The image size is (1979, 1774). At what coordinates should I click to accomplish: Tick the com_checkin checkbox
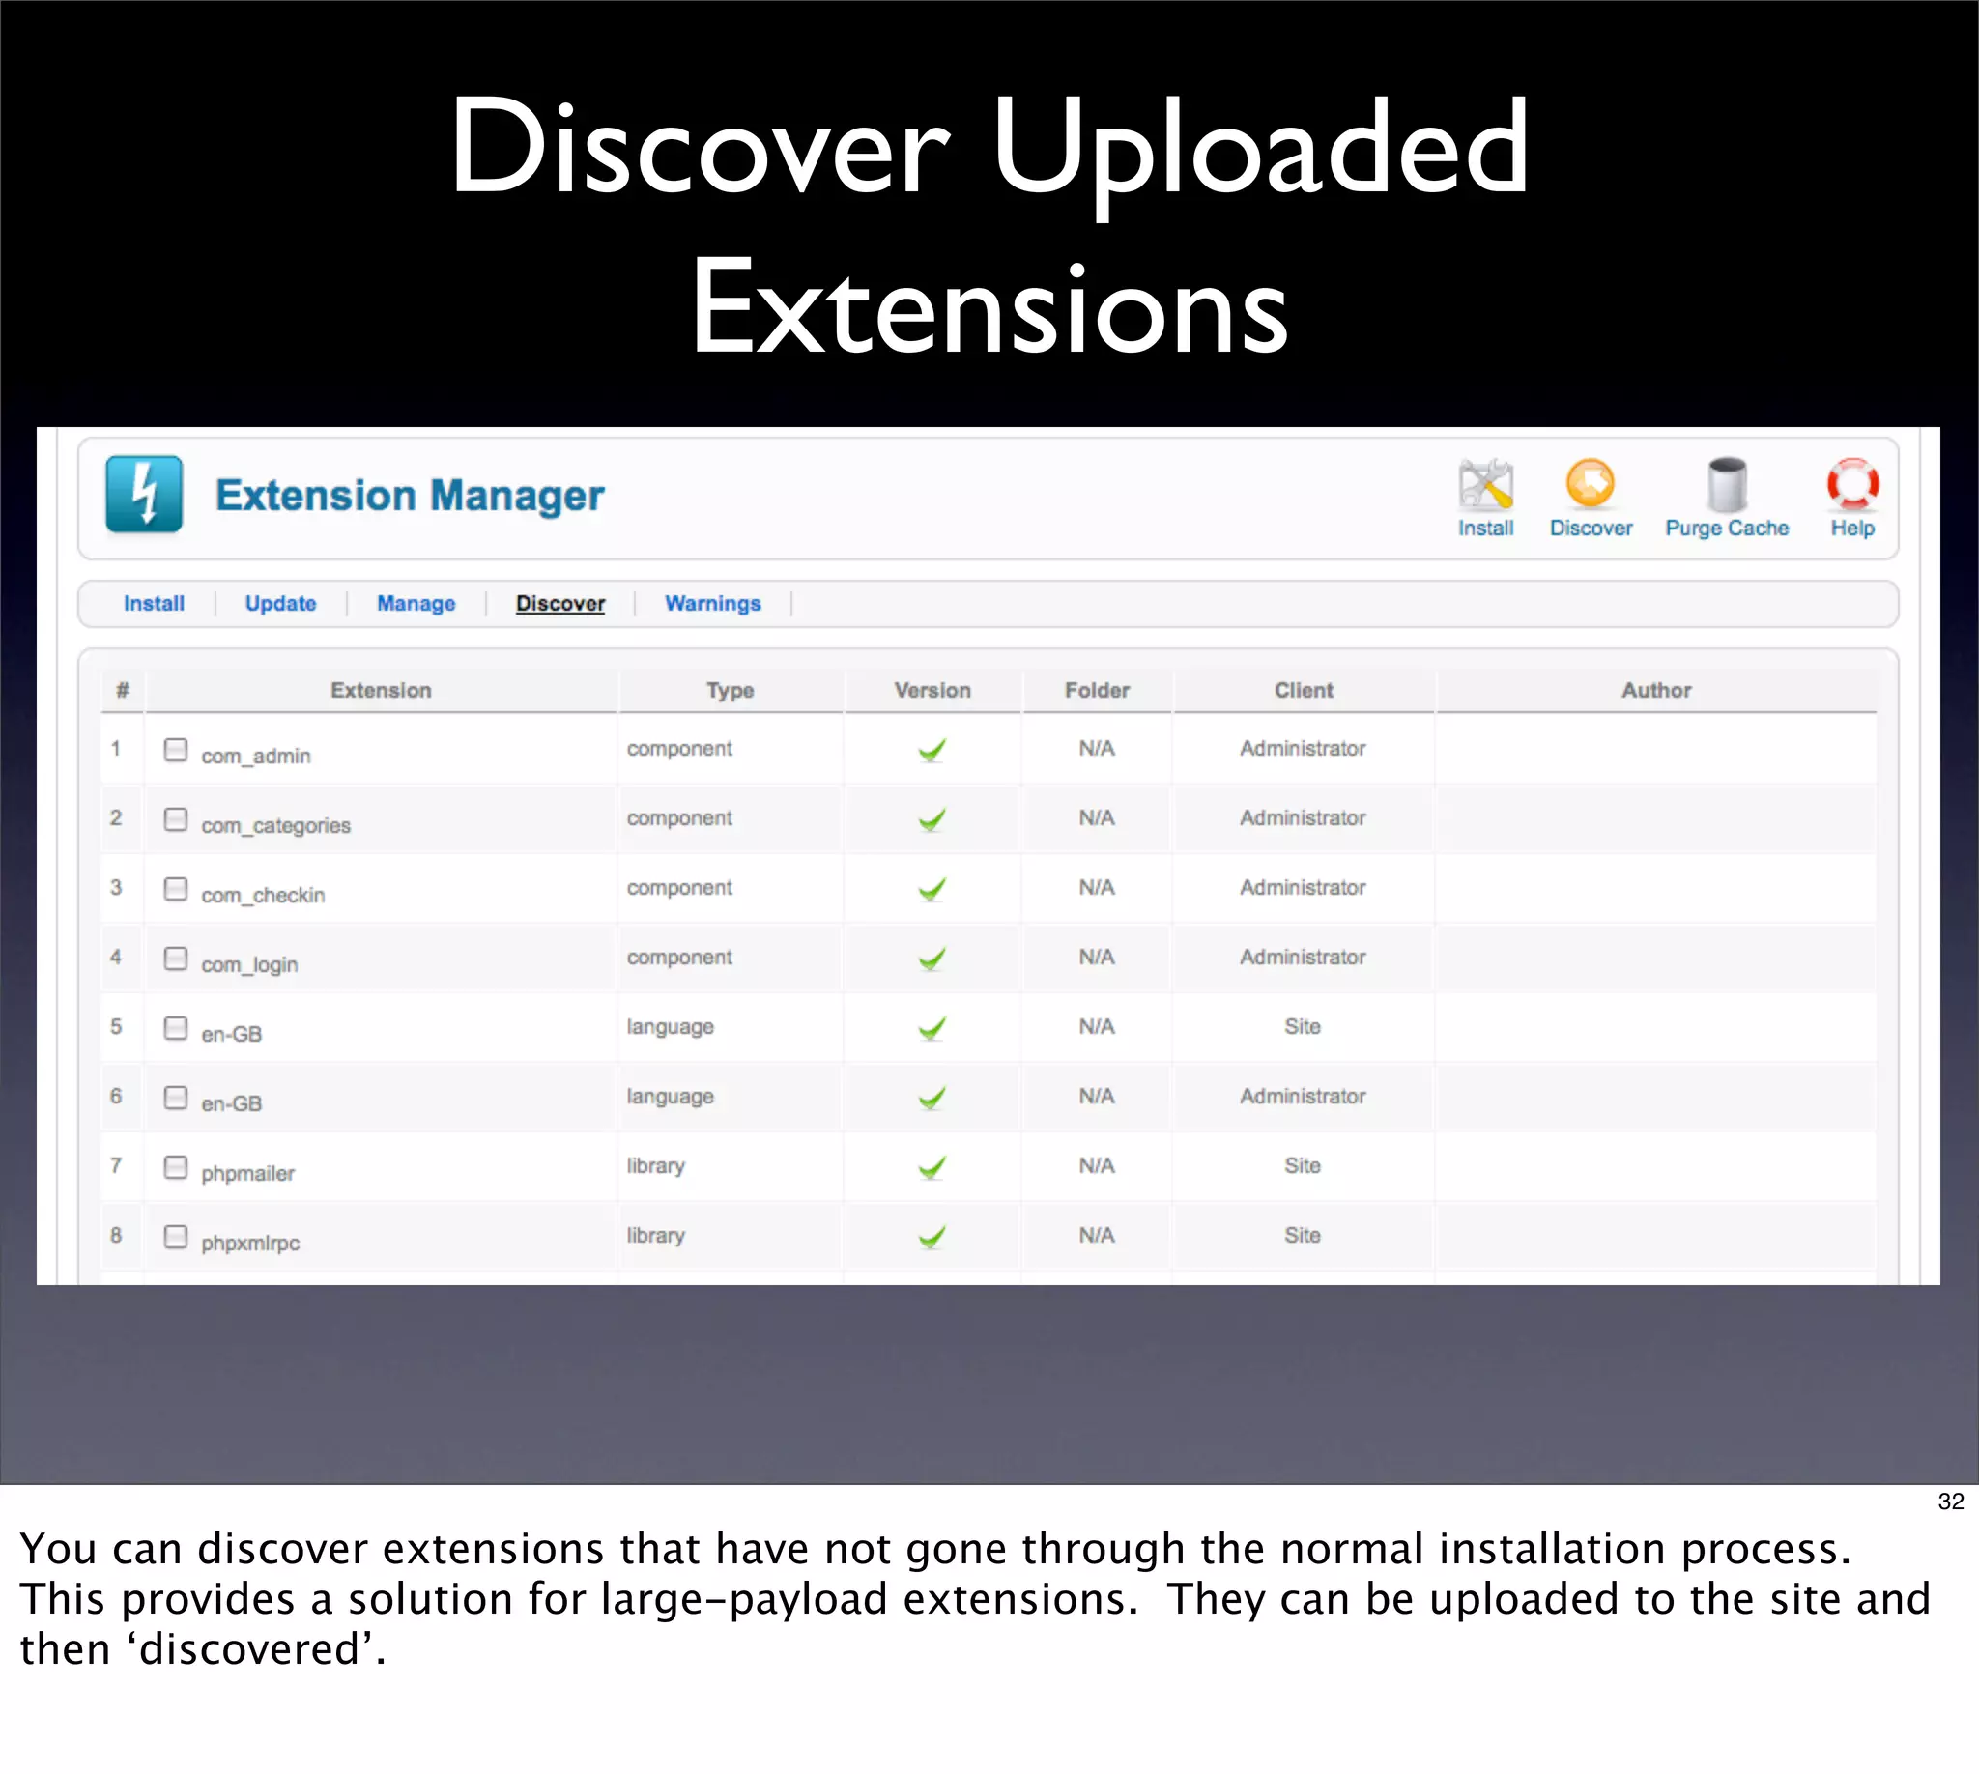pos(176,888)
